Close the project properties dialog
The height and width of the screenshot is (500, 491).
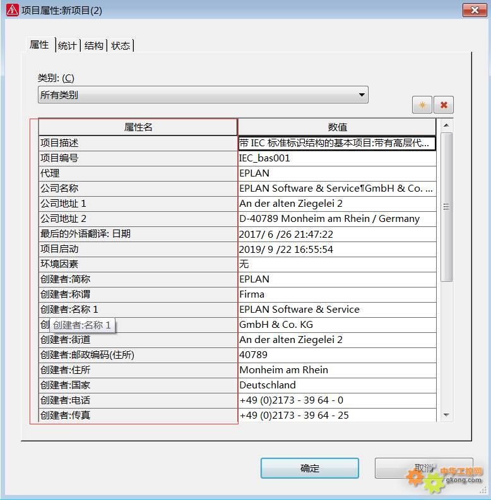point(475,10)
